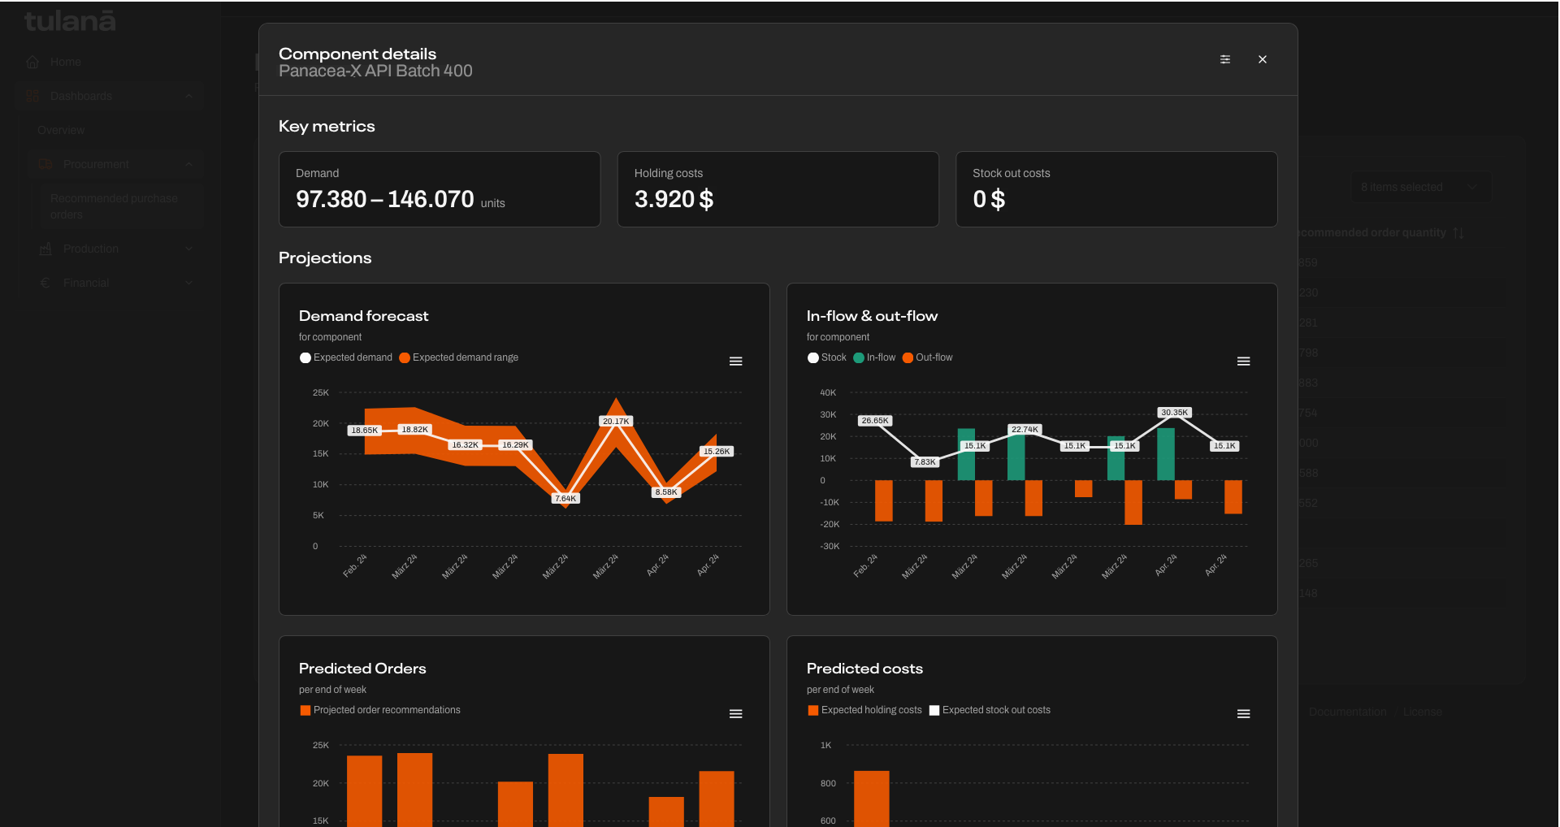Open the Demand forecast chart options menu
The height and width of the screenshot is (827, 1560).
(736, 361)
